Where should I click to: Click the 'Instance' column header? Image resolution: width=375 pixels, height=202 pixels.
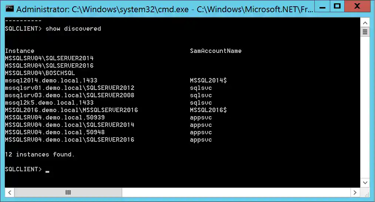tap(20, 51)
